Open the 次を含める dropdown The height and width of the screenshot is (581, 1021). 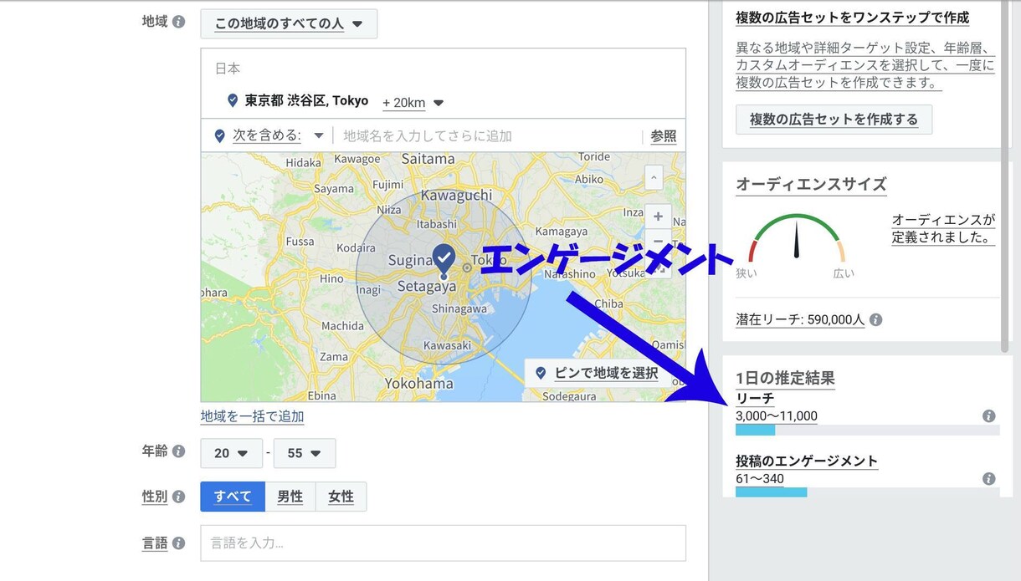pos(278,135)
